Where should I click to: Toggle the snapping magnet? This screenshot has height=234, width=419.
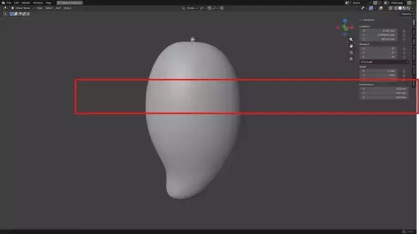[x=209, y=8]
